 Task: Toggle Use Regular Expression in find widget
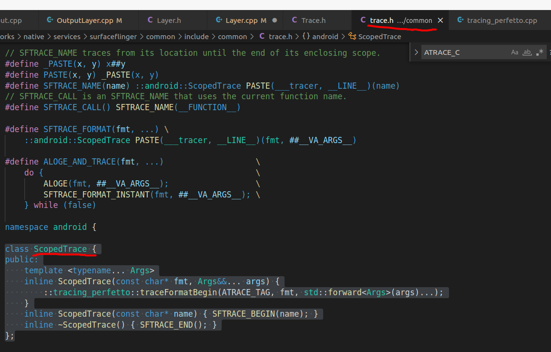[540, 52]
